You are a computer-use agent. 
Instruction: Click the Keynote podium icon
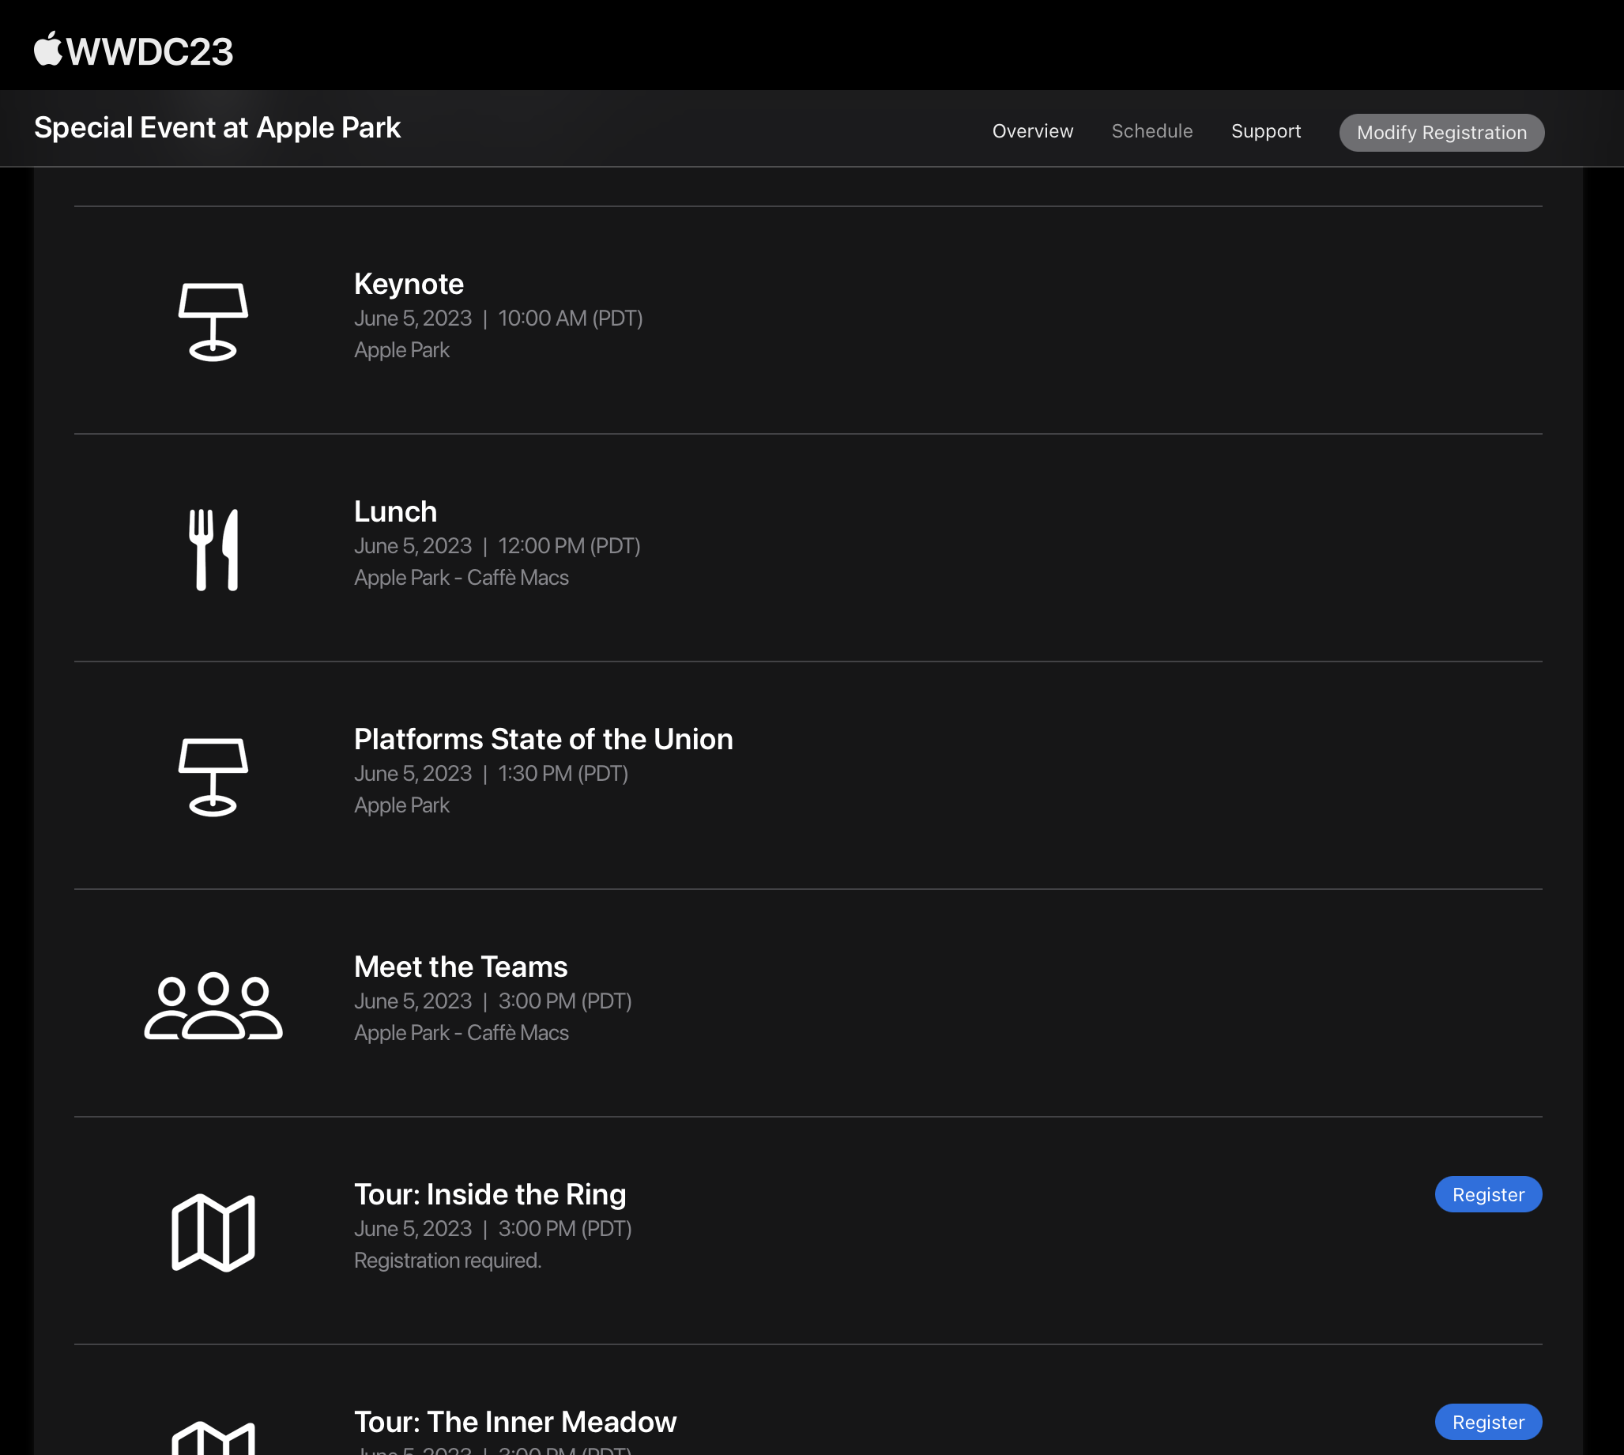click(213, 322)
